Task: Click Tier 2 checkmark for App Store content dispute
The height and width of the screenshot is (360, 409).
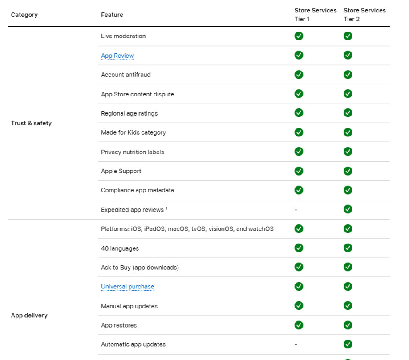Action: (x=348, y=94)
